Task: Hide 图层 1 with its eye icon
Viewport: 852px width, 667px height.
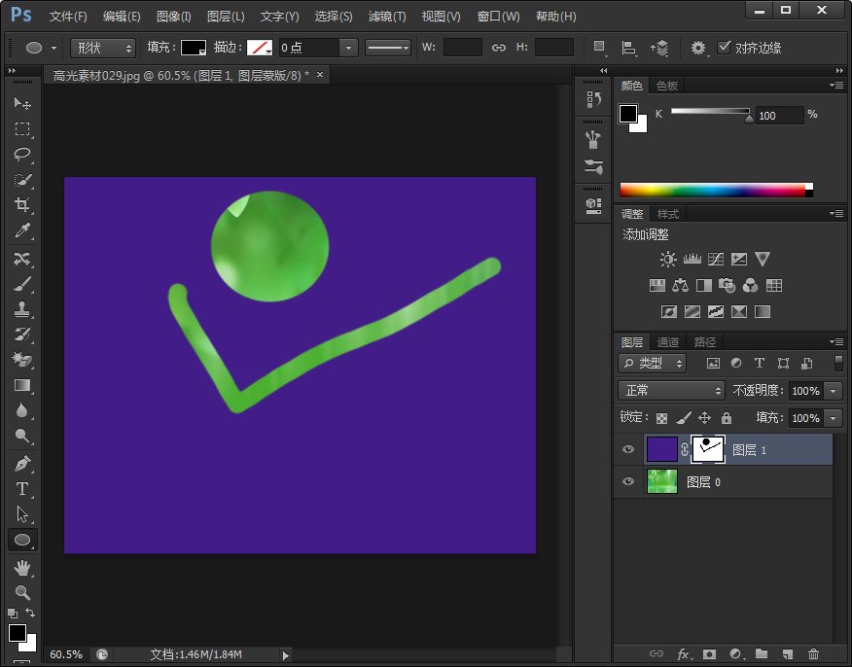Action: 628,449
